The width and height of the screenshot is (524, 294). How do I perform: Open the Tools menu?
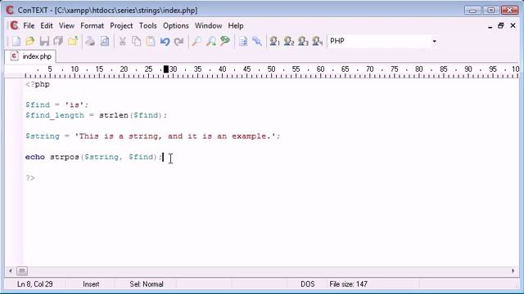[147, 25]
